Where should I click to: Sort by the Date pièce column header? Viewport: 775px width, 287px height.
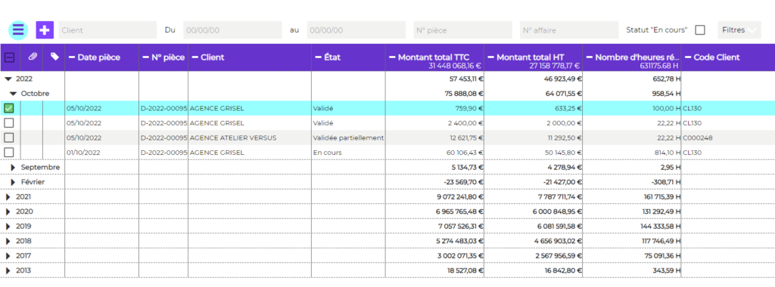click(99, 57)
